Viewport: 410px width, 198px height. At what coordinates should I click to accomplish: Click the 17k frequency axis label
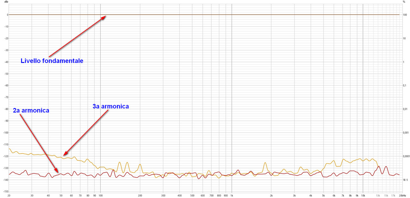393,195
